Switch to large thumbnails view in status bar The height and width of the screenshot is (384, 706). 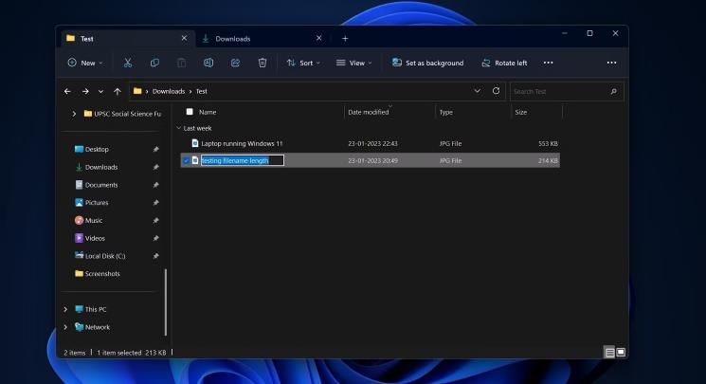click(621, 352)
